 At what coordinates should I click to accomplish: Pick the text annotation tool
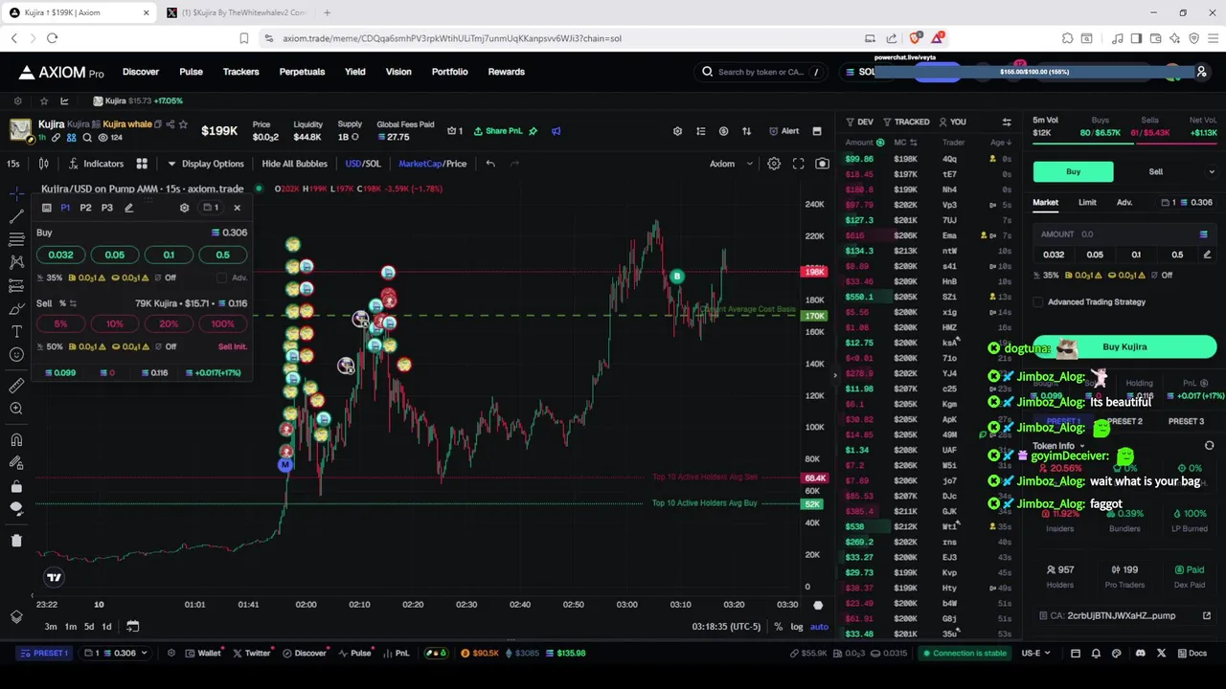(x=16, y=331)
